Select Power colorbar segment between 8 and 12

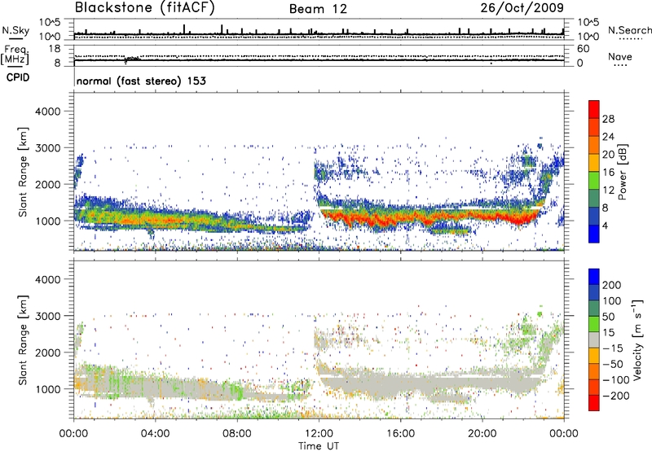pos(594,199)
